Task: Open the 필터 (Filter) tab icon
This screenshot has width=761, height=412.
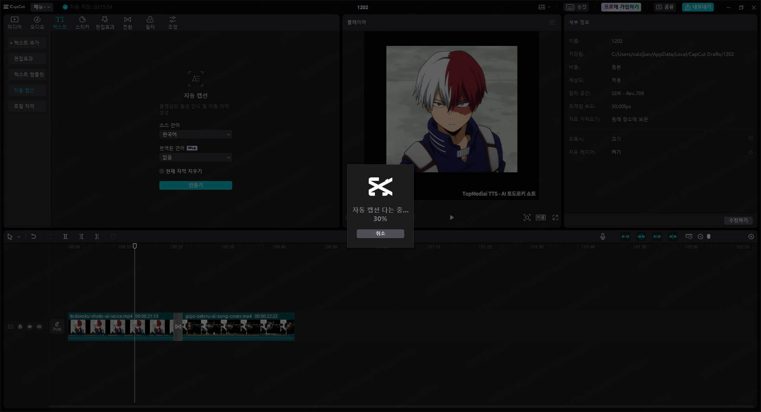Action: pos(150,20)
